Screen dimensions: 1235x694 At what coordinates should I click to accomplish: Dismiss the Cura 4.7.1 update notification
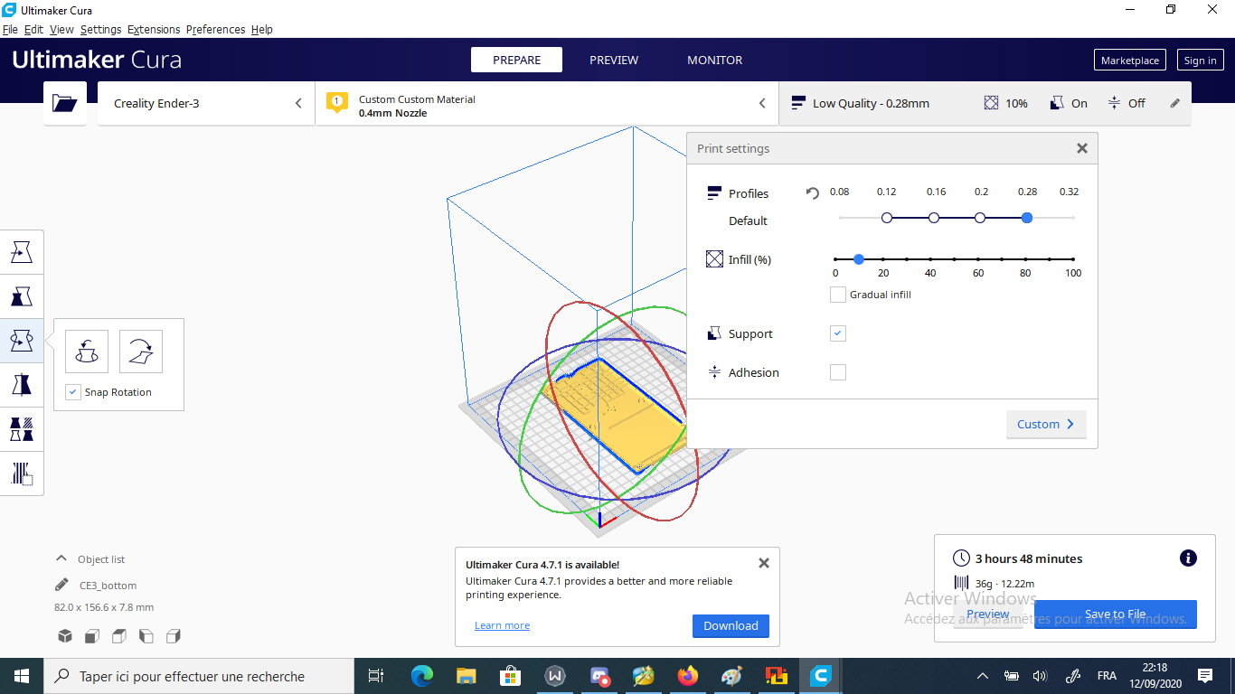tap(764, 563)
